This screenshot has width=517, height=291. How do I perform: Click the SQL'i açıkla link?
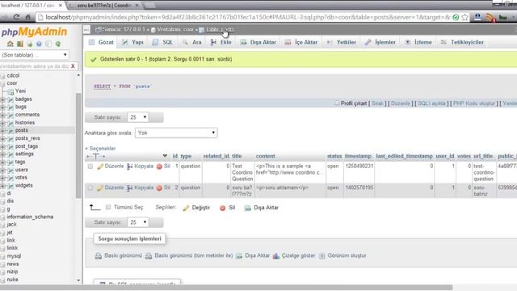click(431, 103)
